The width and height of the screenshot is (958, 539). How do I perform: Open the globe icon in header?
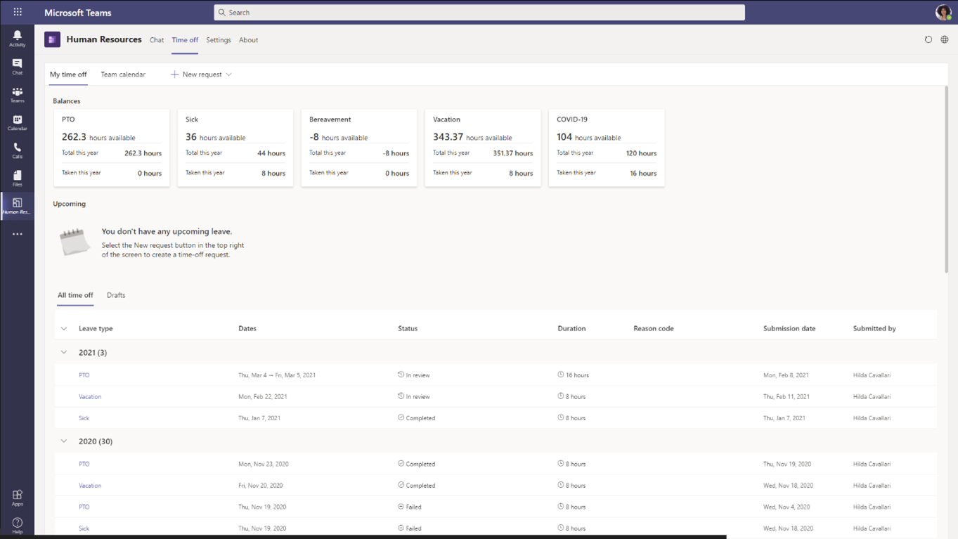pos(945,40)
